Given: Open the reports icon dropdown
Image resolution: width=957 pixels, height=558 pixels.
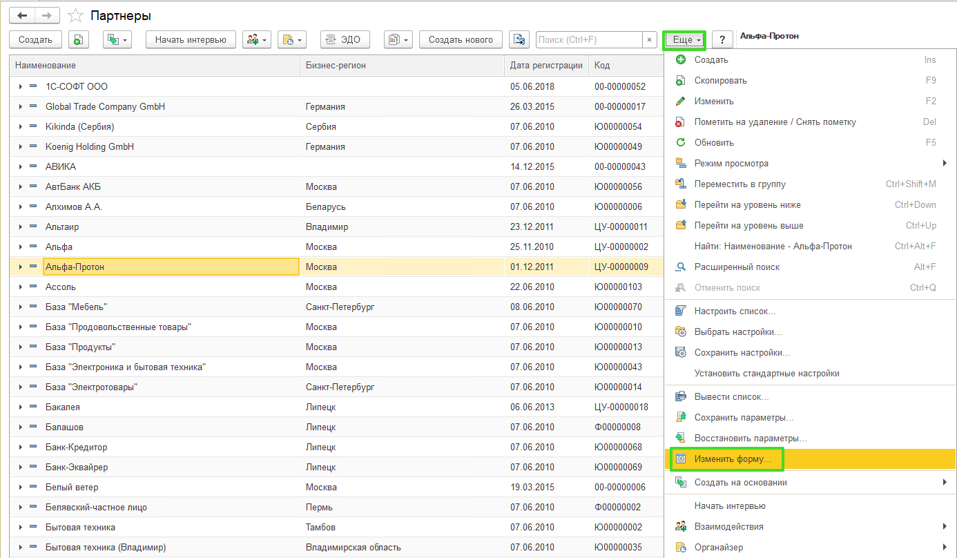Looking at the screenshot, I should 398,40.
